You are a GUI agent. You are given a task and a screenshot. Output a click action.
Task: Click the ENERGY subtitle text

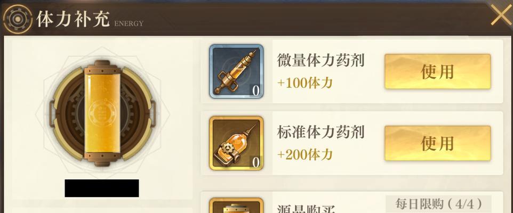tap(129, 23)
